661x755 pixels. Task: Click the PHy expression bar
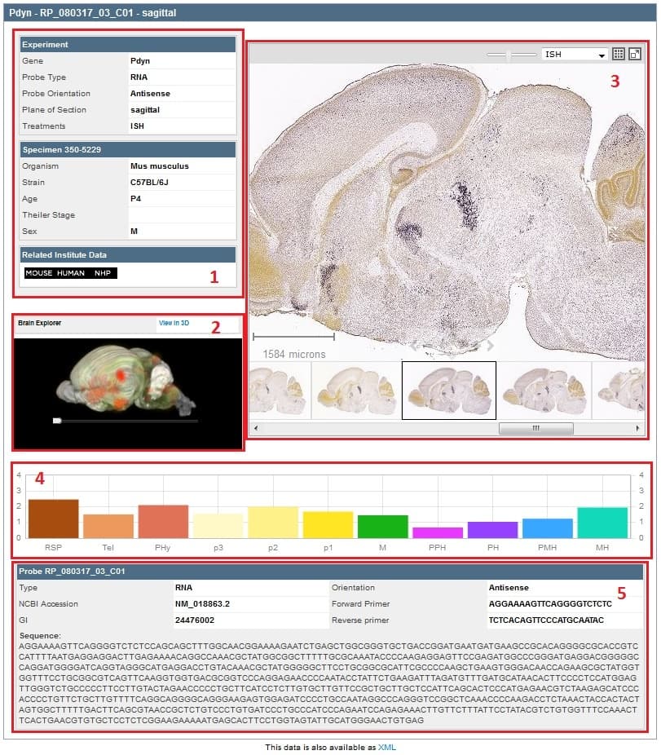(x=163, y=522)
